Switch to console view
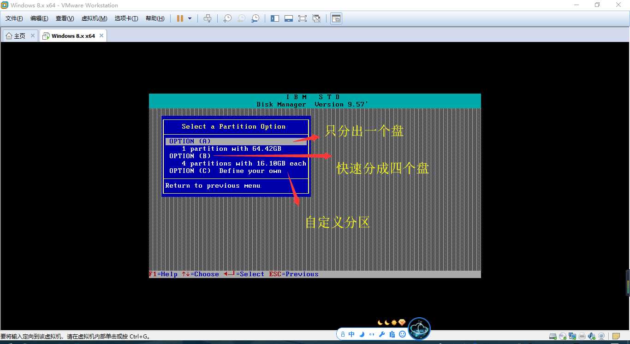The image size is (630, 344). coord(336,18)
